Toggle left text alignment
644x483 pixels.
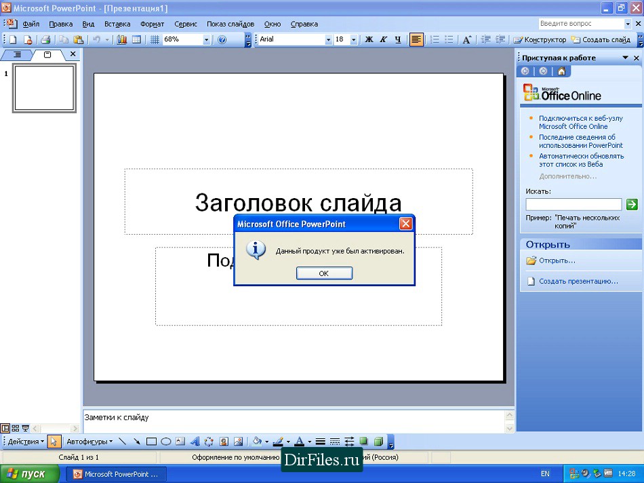(416, 40)
